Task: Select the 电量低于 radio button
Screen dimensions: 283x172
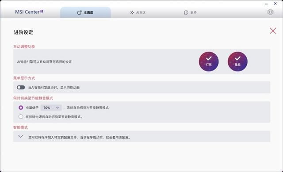Action: coord(21,108)
